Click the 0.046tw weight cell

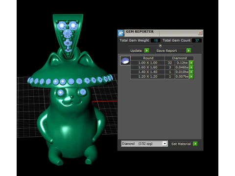[182, 67]
